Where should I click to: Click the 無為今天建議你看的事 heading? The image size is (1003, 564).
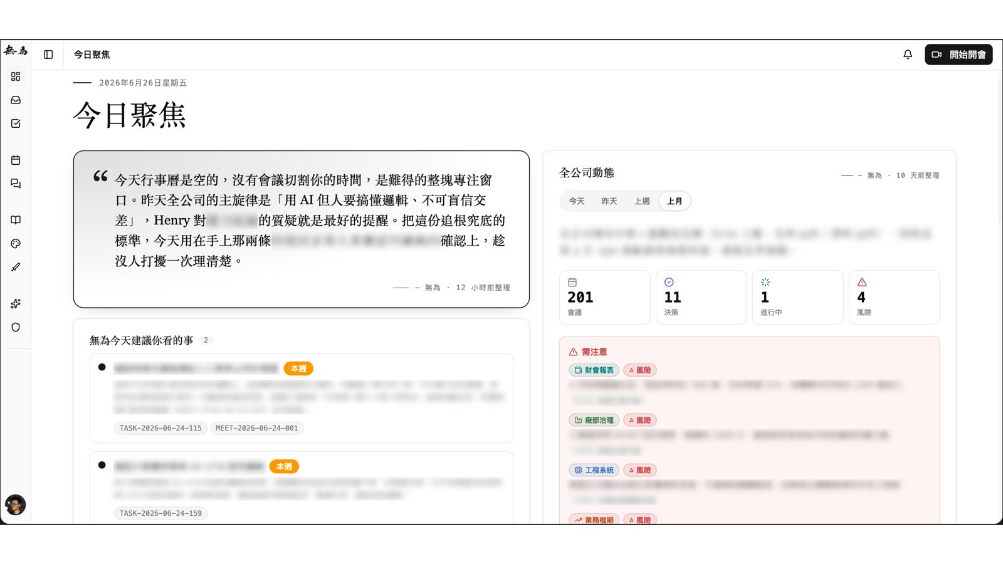(x=141, y=340)
